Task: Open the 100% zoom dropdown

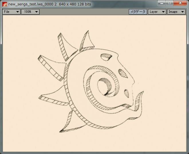Action: (30, 12)
